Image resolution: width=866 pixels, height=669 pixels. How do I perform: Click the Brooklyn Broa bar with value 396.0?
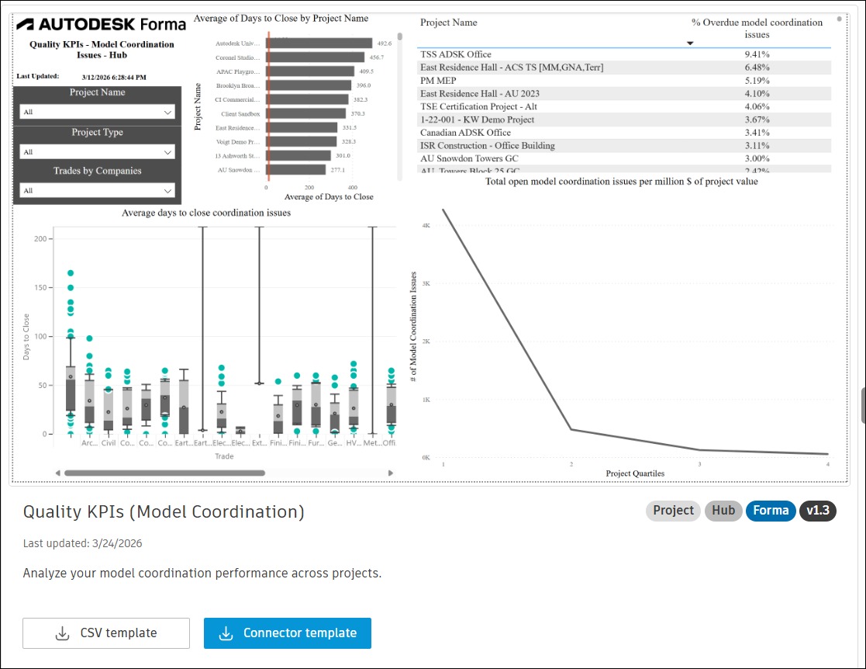(x=309, y=85)
